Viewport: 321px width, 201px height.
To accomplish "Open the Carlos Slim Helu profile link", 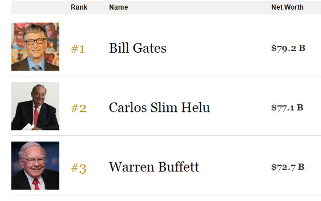I will coord(159,108).
